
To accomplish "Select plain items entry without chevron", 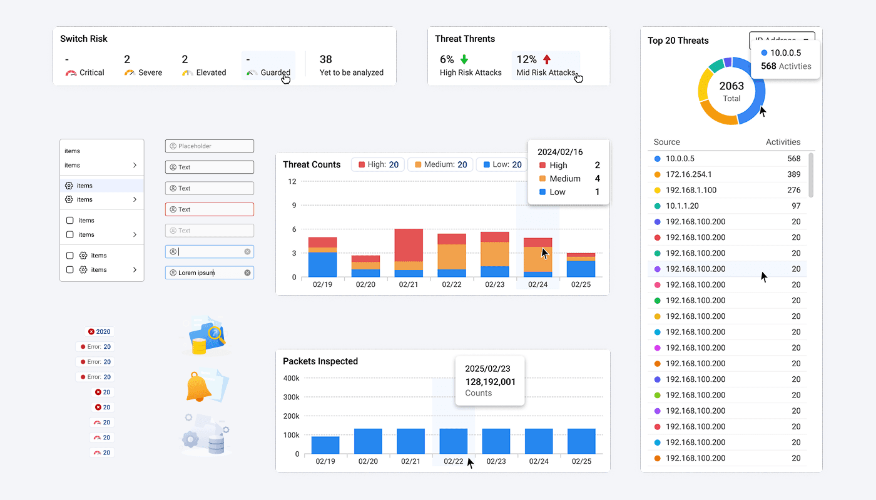I will pos(102,151).
